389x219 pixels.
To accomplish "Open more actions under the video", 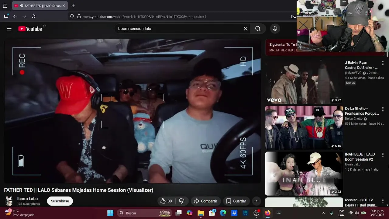I will [x=256, y=201].
